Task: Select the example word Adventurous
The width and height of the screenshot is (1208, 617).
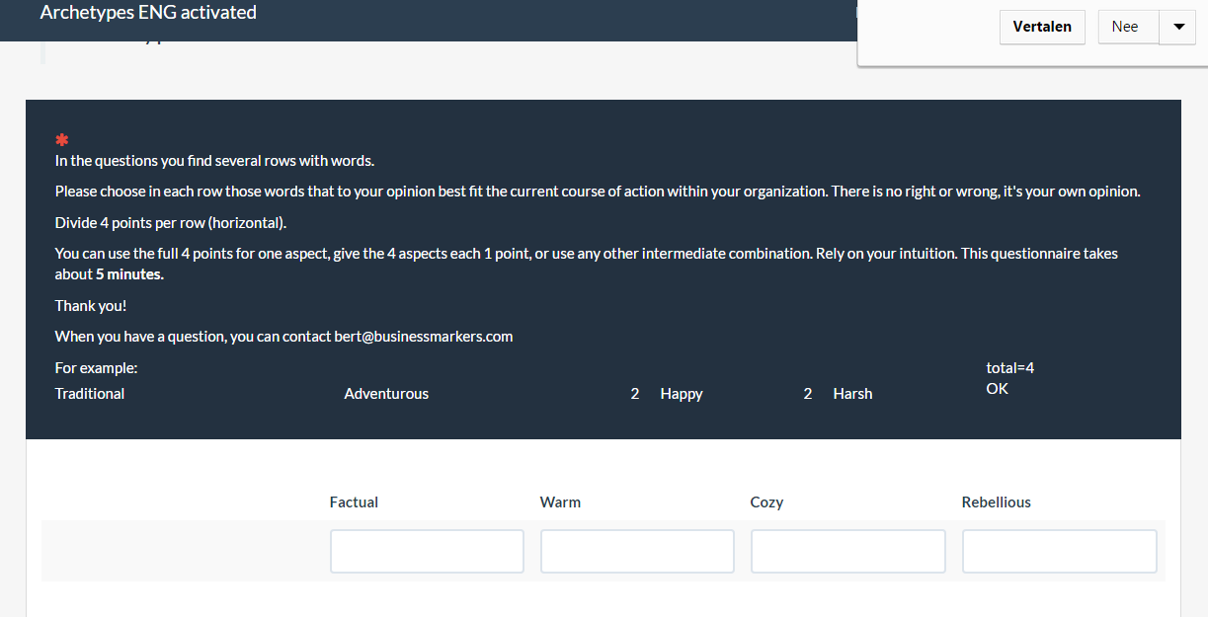Action: 386,393
